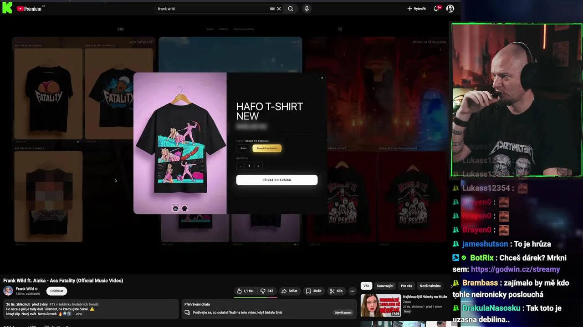Click the video title Frank Wild ft. Ainka

[x=63, y=281]
